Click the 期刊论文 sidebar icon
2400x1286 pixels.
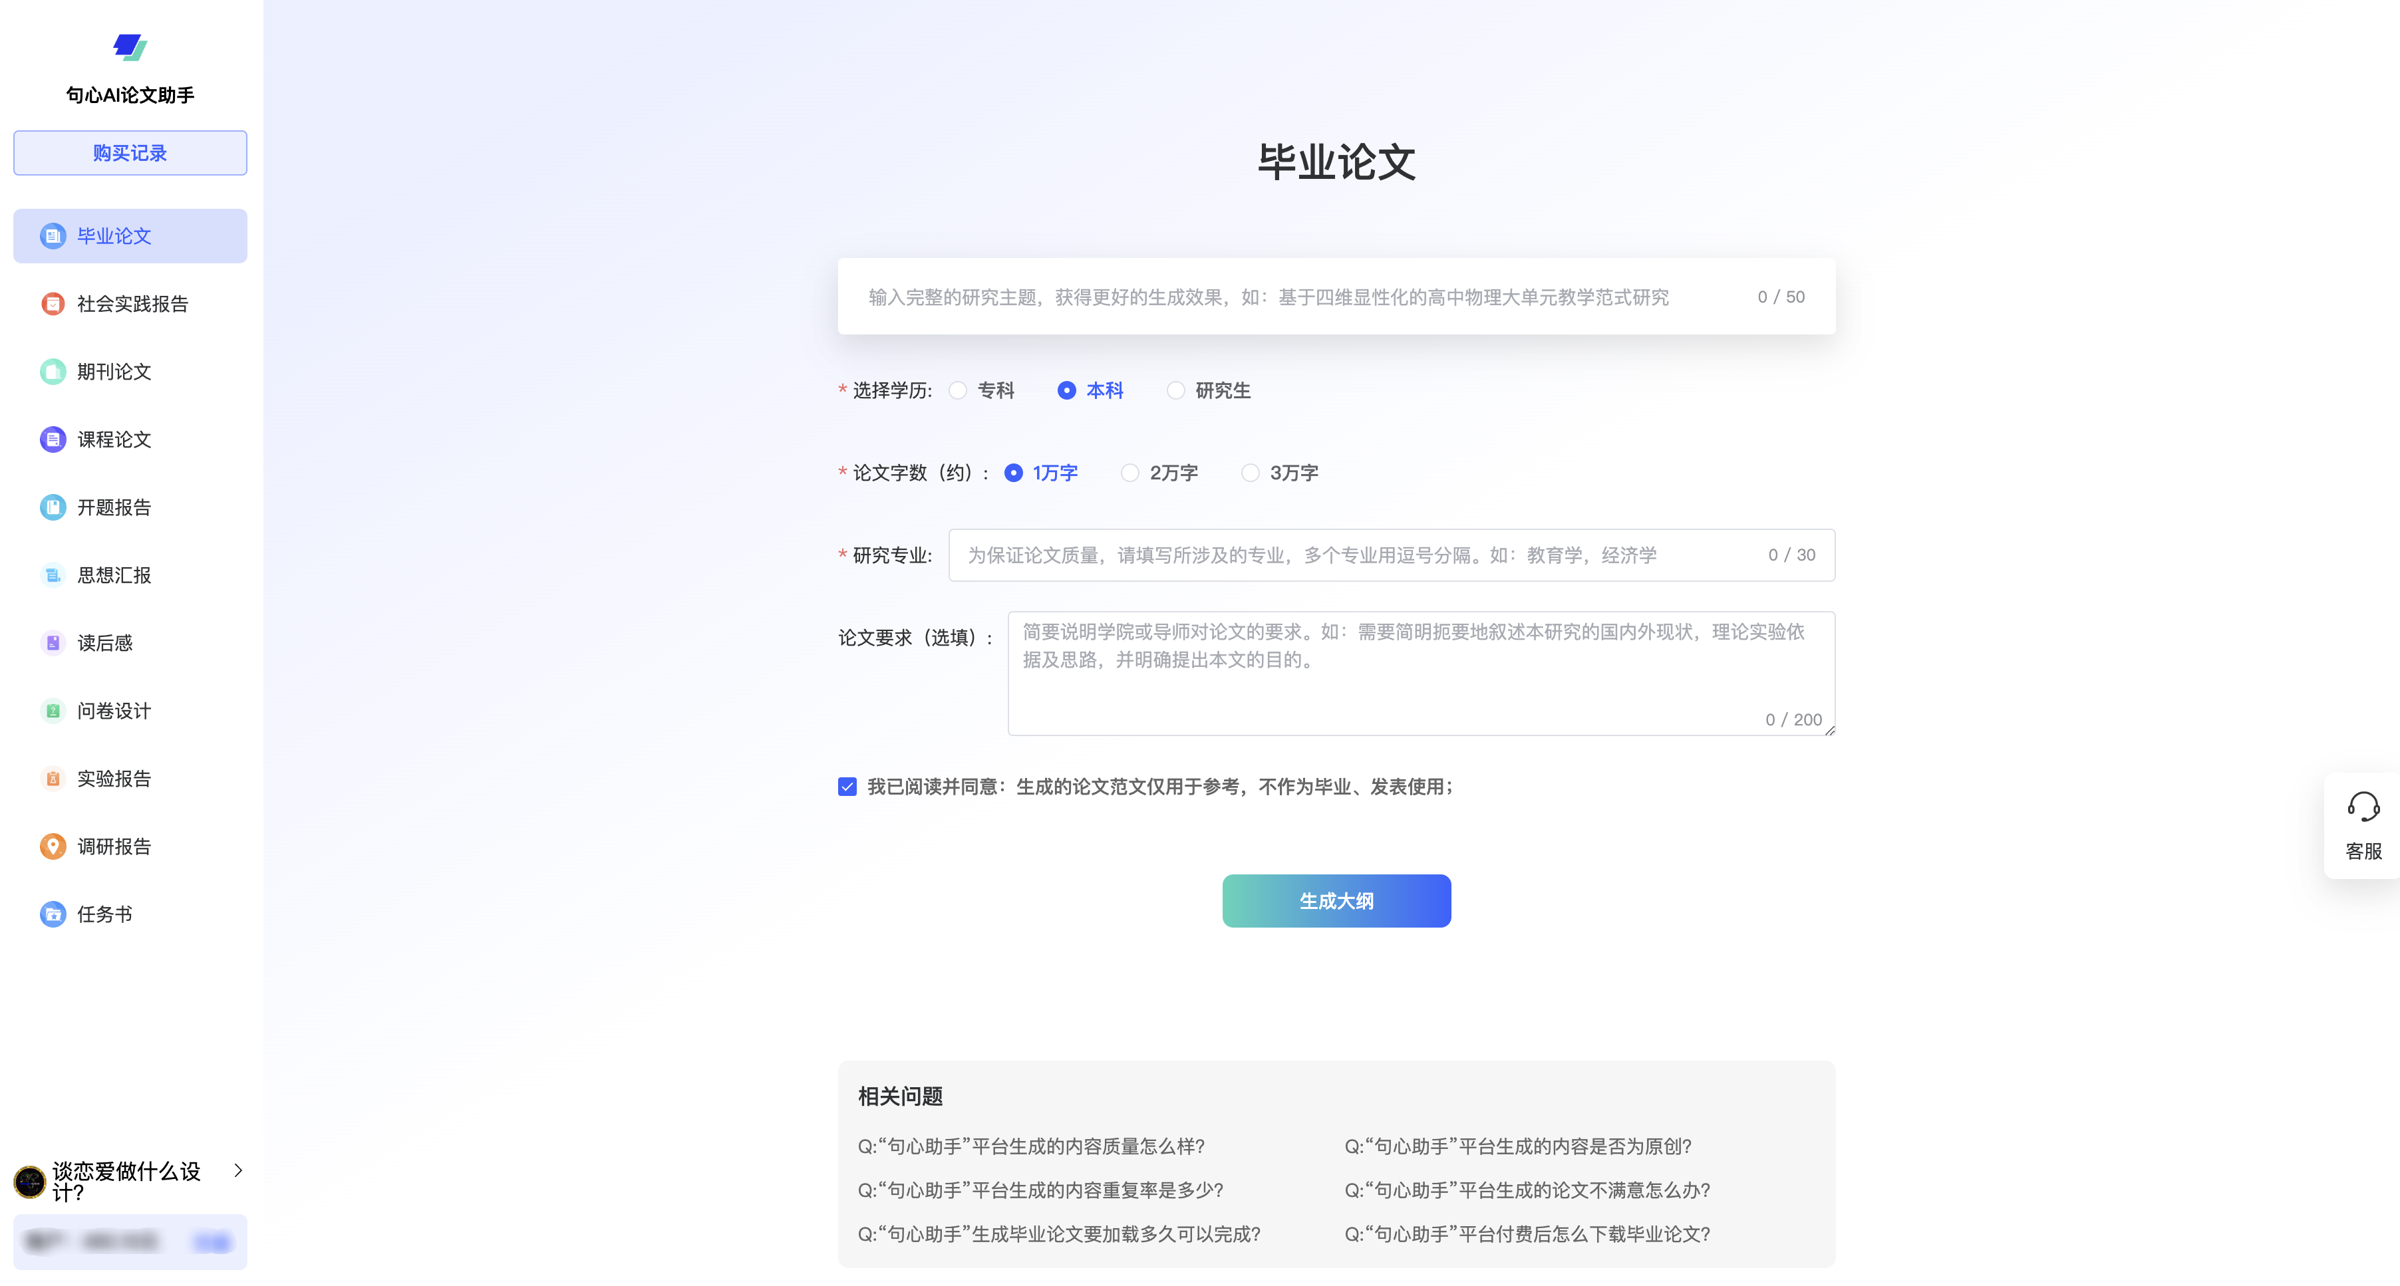click(x=53, y=372)
